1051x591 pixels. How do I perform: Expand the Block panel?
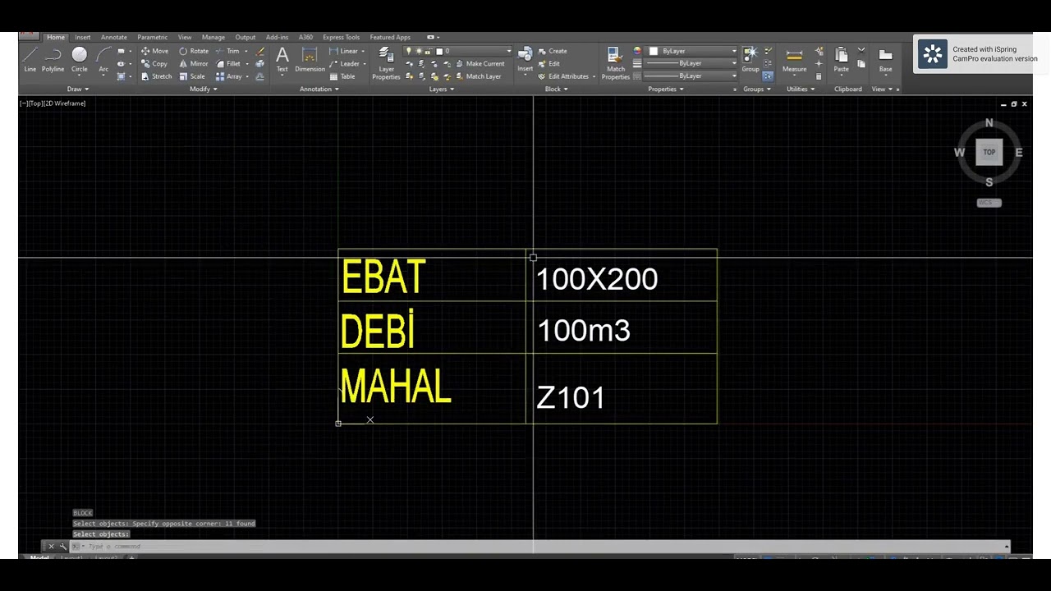pyautogui.click(x=556, y=89)
